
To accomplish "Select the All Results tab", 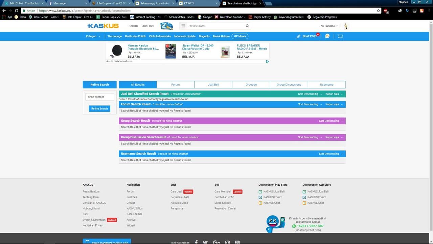I will [x=138, y=85].
